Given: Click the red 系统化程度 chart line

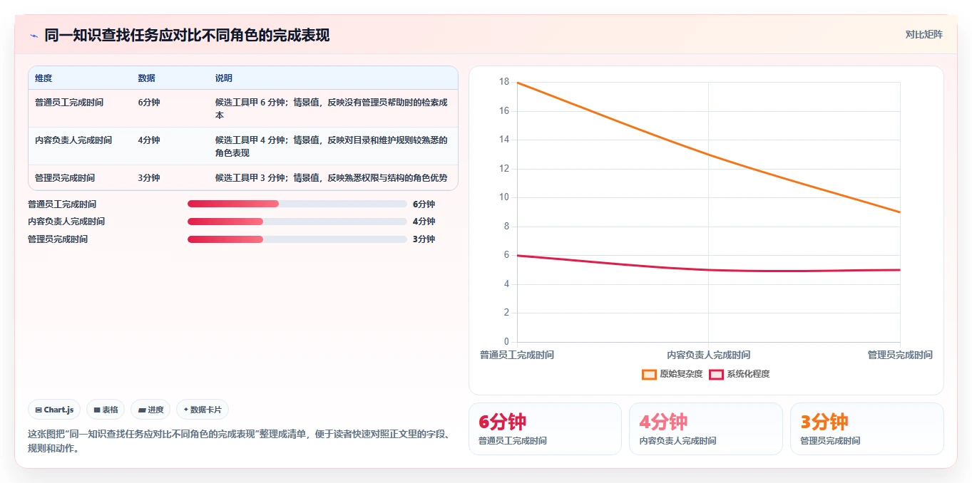Looking at the screenshot, I should point(708,270).
